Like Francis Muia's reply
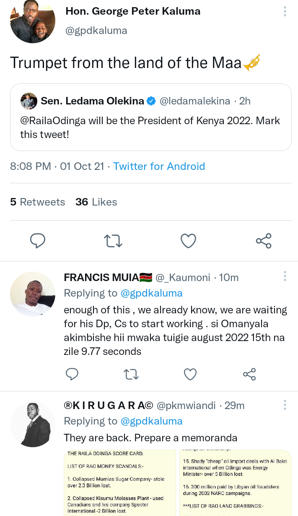Viewport: 298px width, 516px height. [190, 374]
